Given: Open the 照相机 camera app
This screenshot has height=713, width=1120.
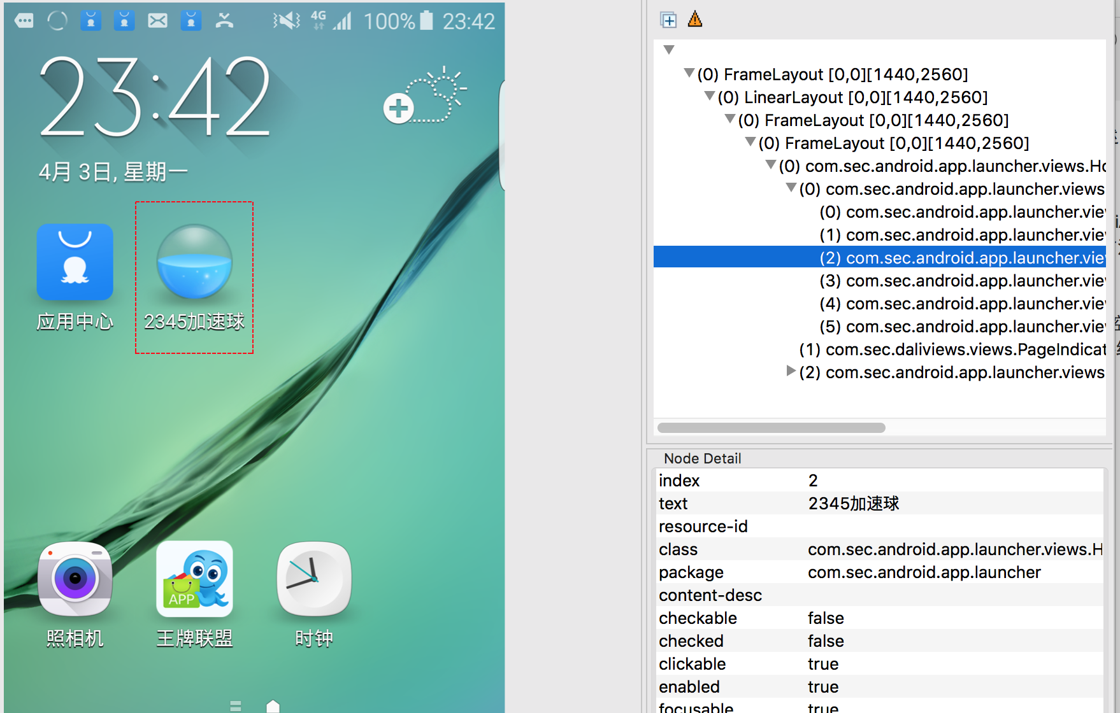Looking at the screenshot, I should click(75, 579).
